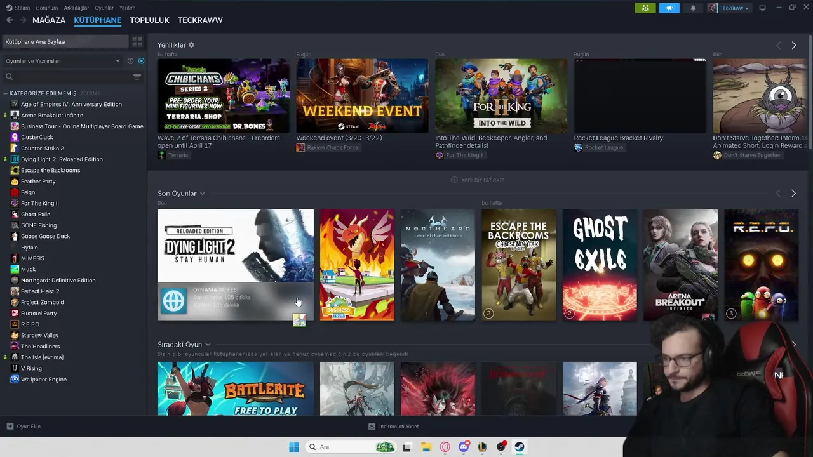
Task: Switch to Big Picture mode monitor icon
Action: tap(762, 8)
